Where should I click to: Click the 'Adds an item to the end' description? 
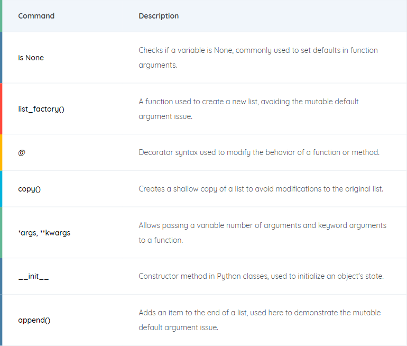[x=260, y=320]
